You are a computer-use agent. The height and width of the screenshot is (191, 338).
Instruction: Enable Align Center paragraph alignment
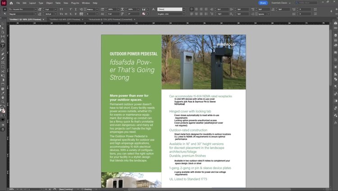tap(196, 9)
